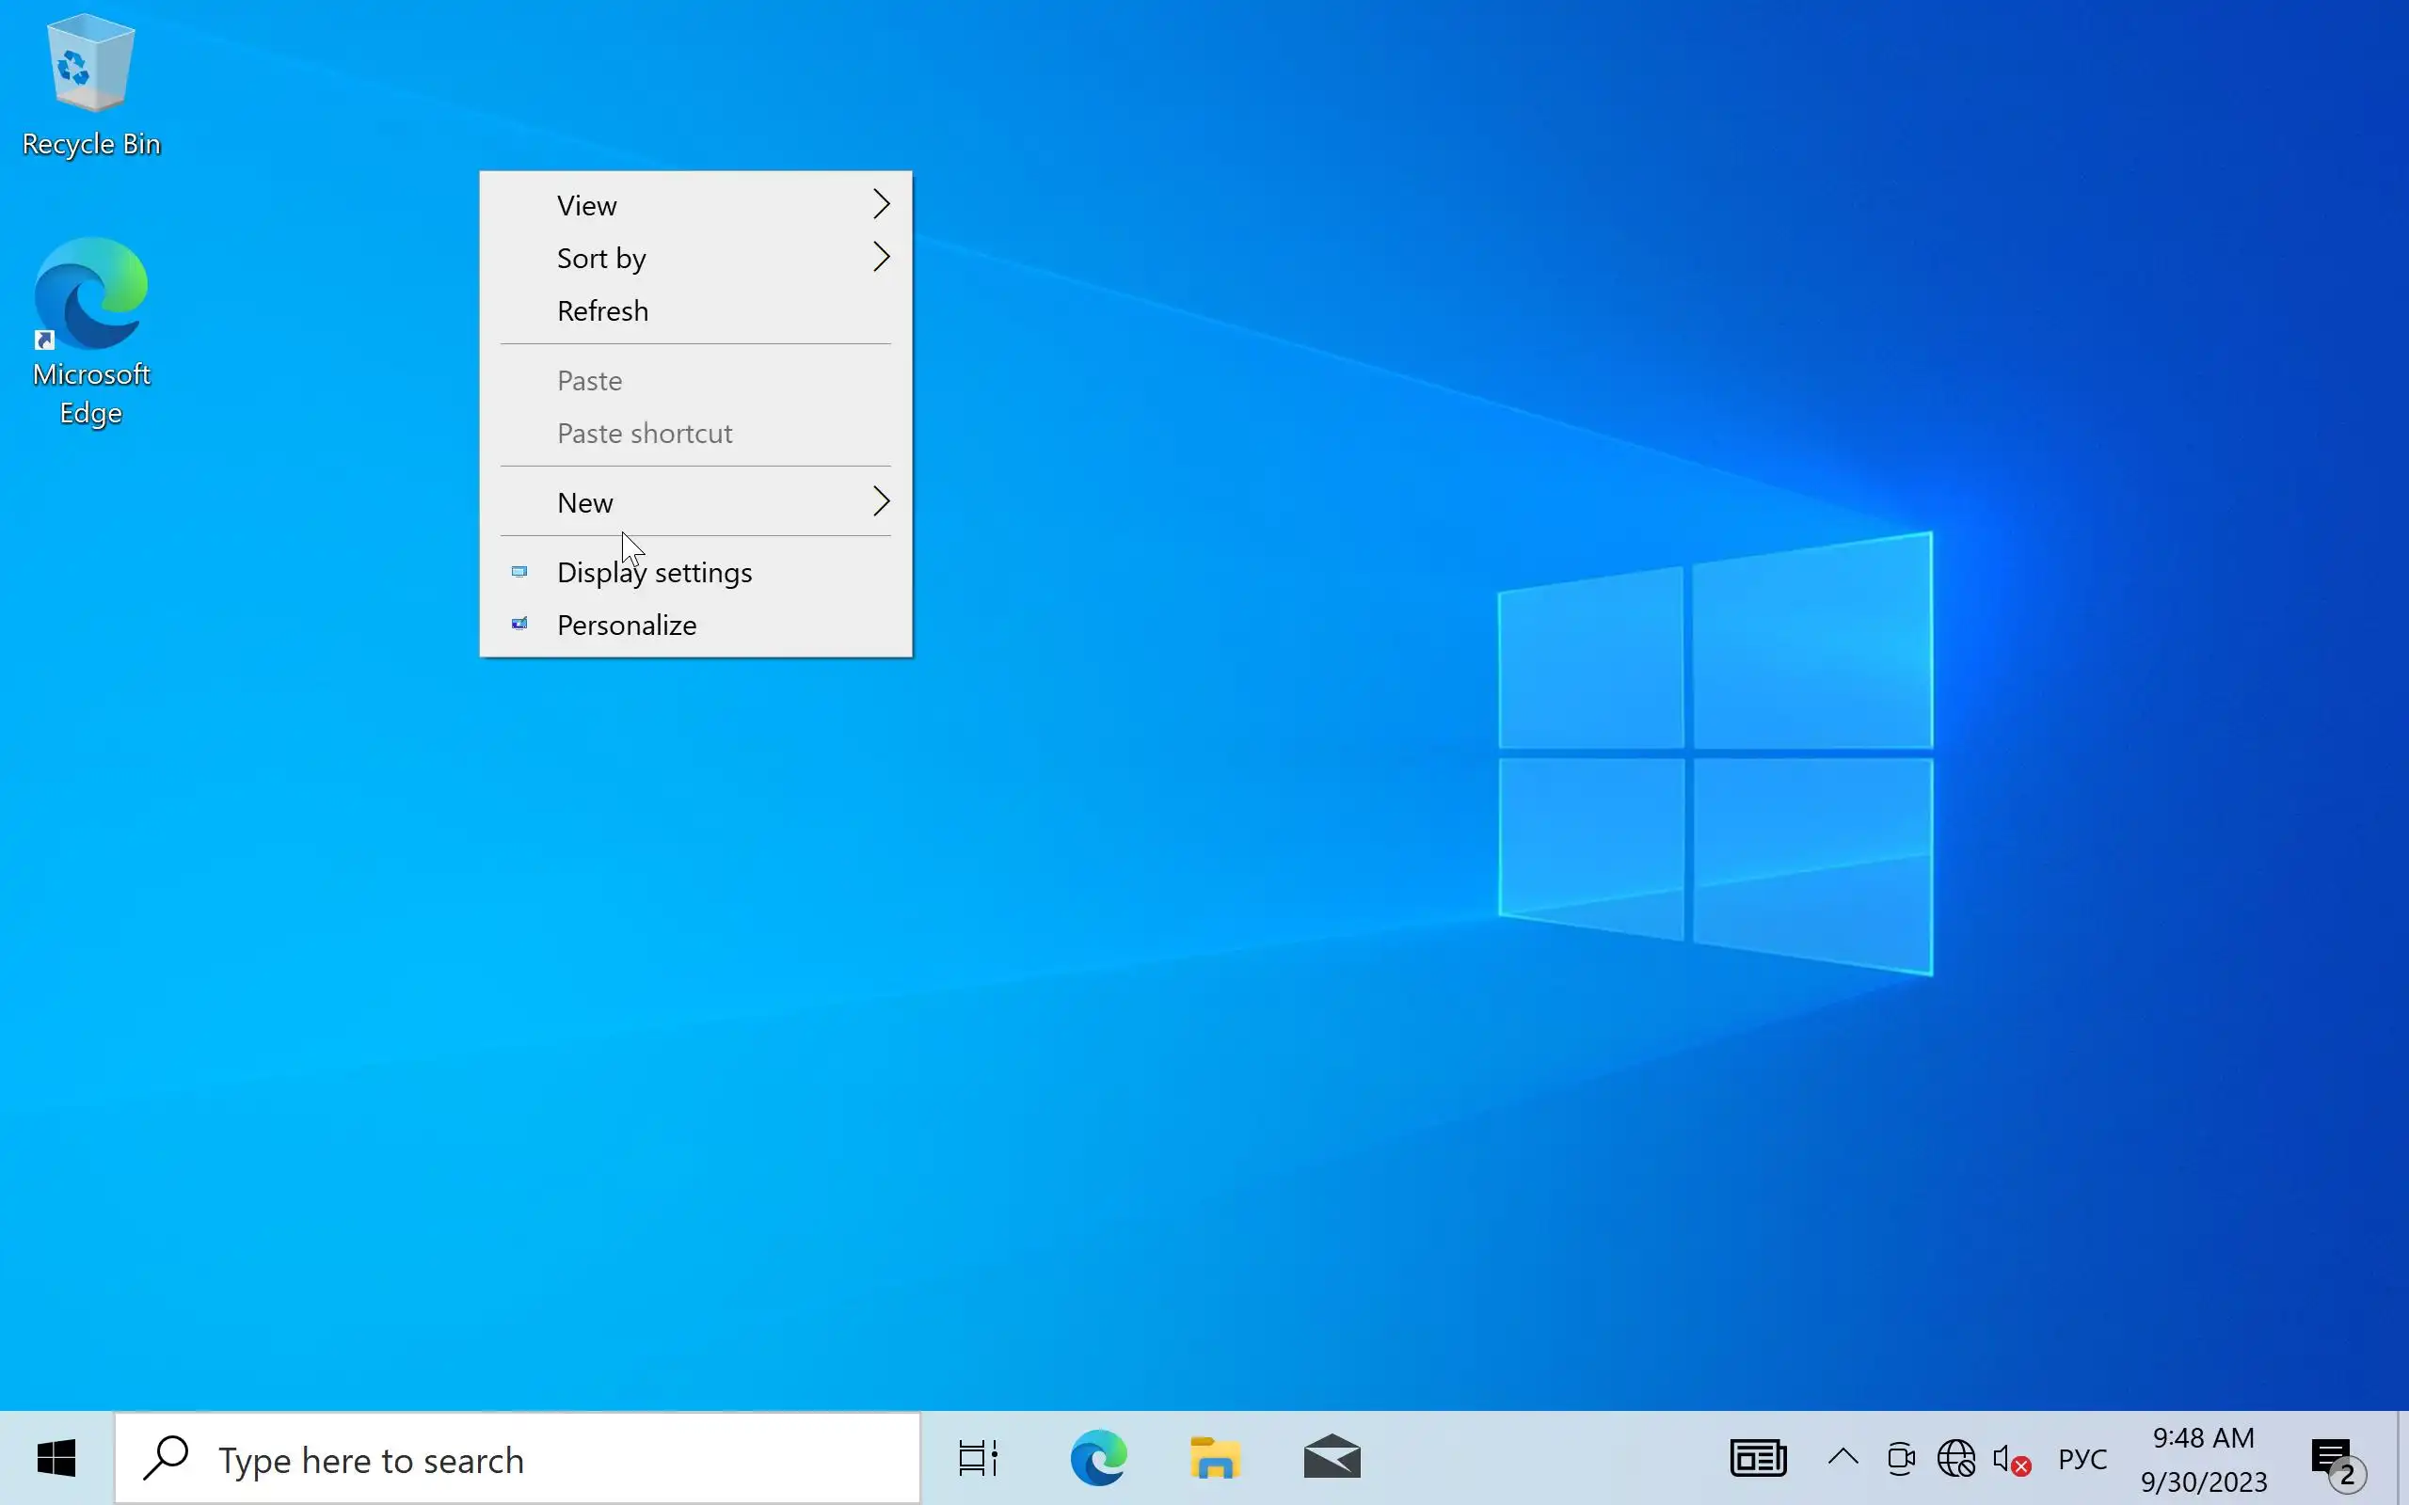Click the muted speaker volume icon
This screenshot has width=2409, height=1505.
(x=2011, y=1460)
